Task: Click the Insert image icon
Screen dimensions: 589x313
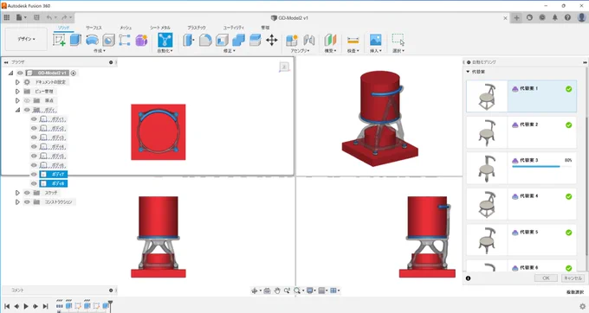Action: [x=375, y=40]
